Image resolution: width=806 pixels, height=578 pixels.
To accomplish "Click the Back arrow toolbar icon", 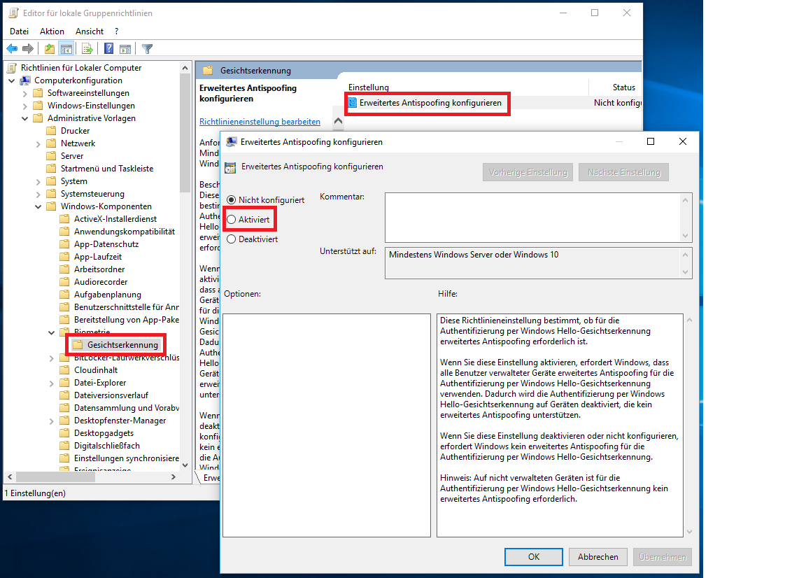I will [x=12, y=49].
